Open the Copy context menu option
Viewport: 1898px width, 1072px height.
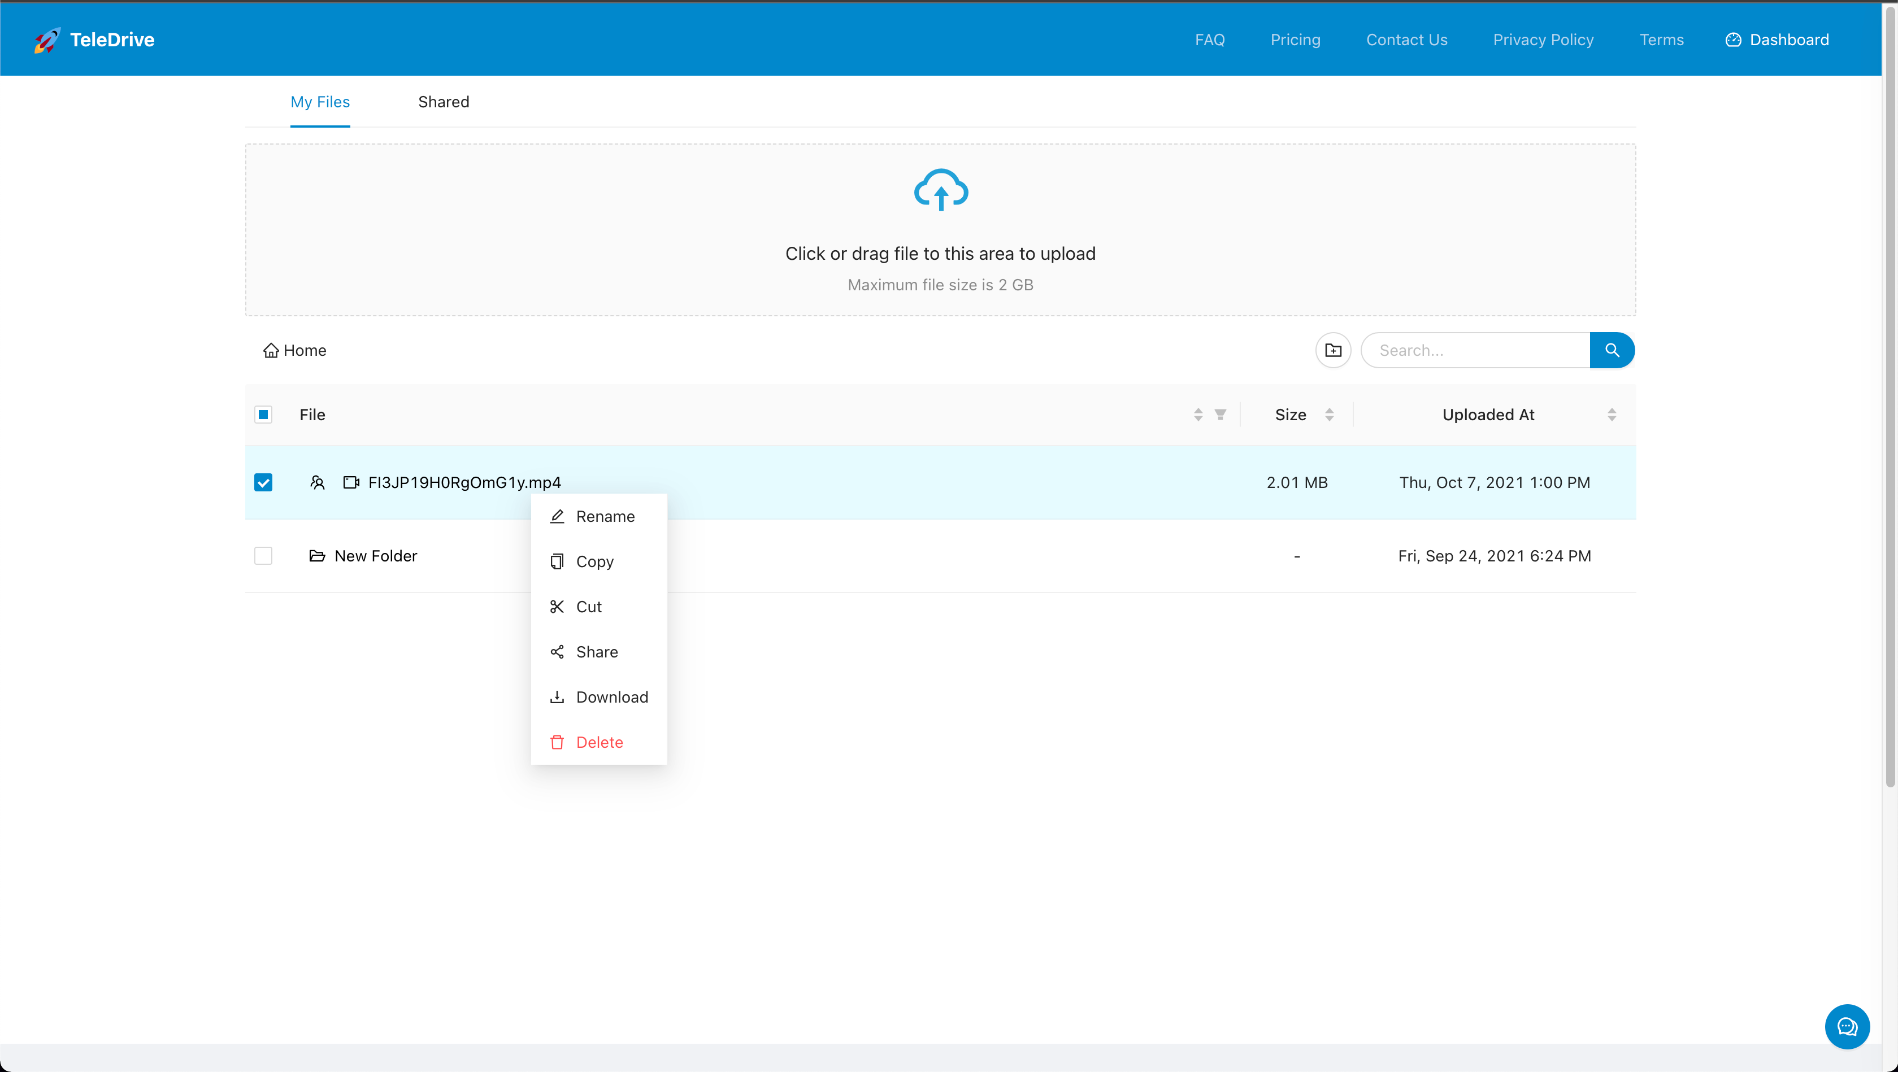(x=594, y=561)
